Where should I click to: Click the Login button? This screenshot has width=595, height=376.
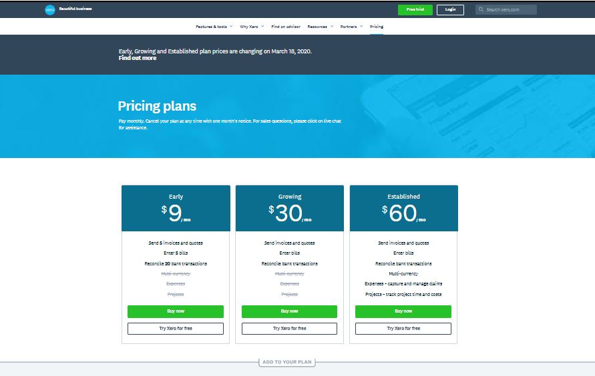450,10
